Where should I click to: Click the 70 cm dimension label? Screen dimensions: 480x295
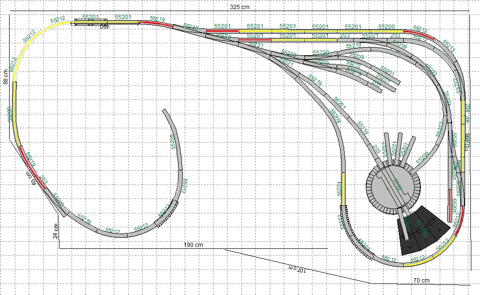[x=421, y=280]
